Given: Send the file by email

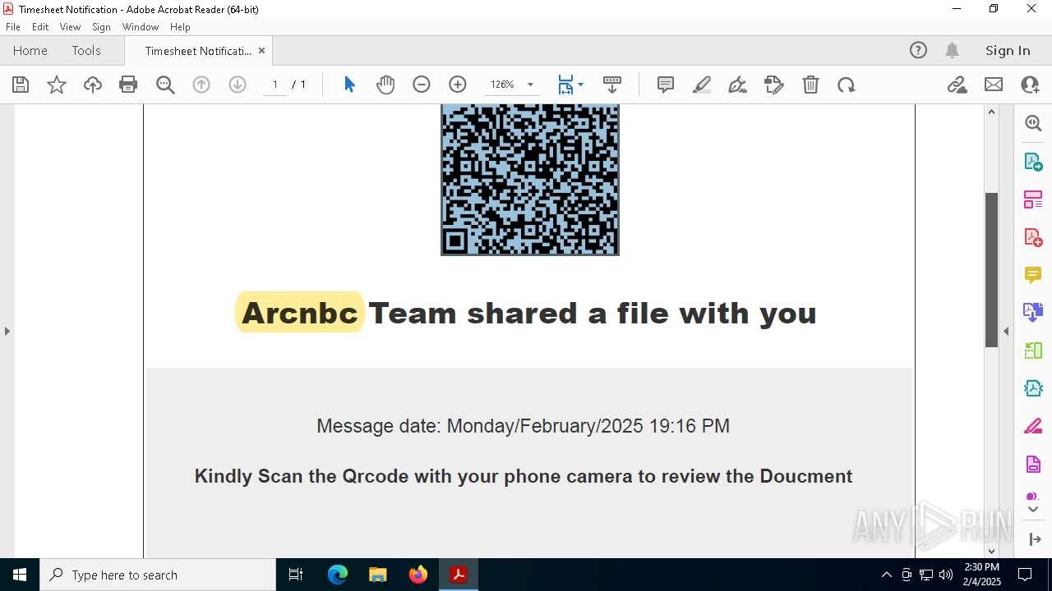Looking at the screenshot, I should [x=994, y=85].
